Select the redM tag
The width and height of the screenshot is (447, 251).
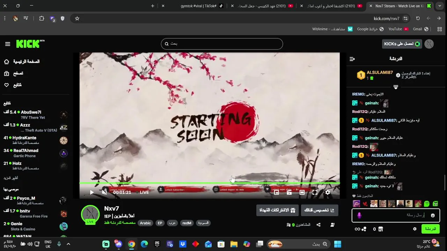point(187,223)
